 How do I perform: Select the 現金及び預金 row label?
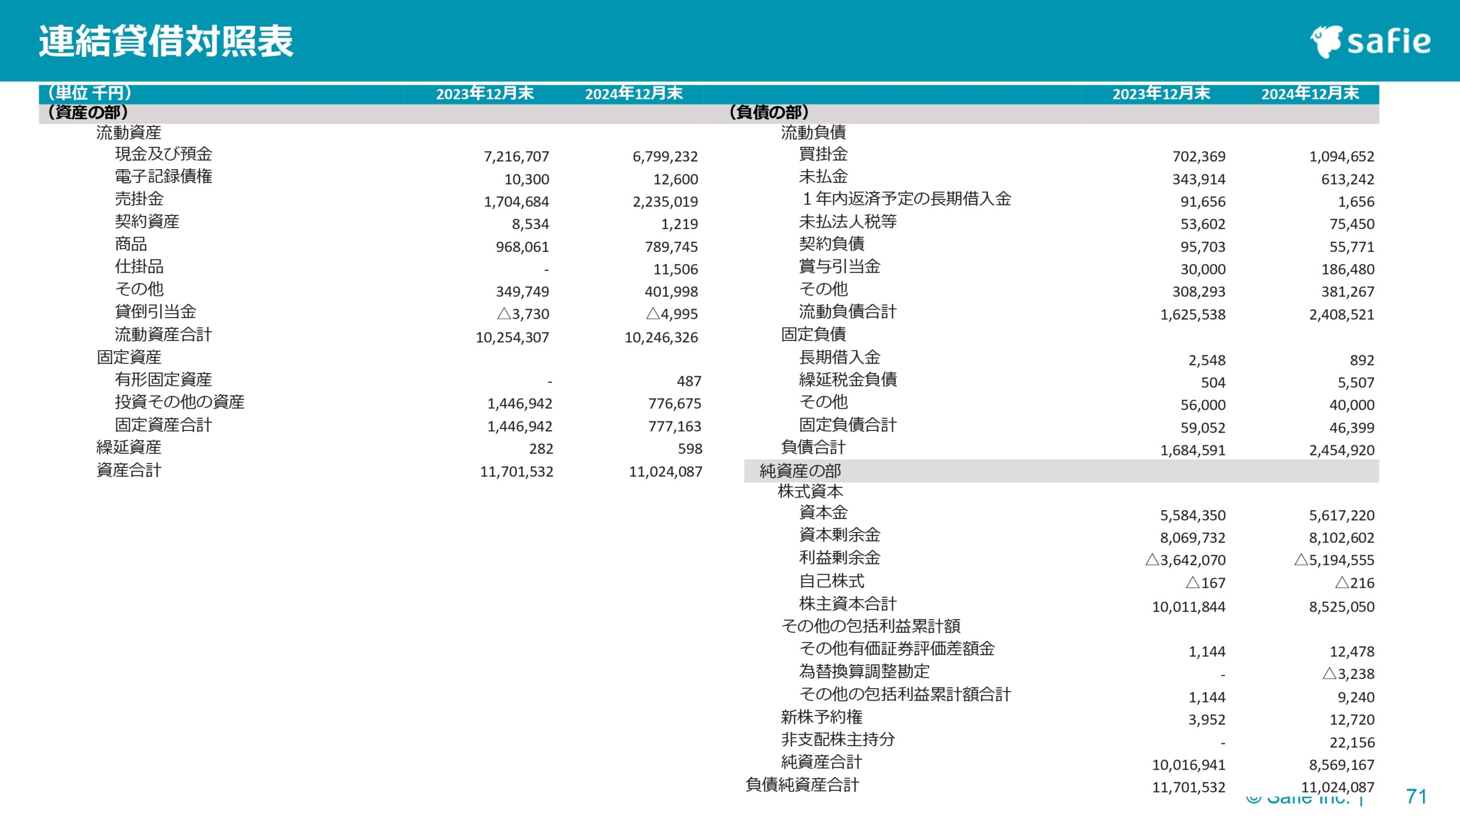[x=164, y=154]
